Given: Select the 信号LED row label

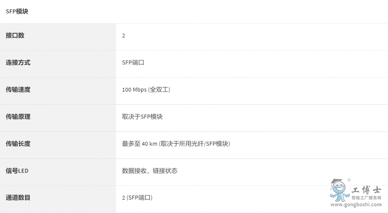Looking at the screenshot, I should [17, 171].
